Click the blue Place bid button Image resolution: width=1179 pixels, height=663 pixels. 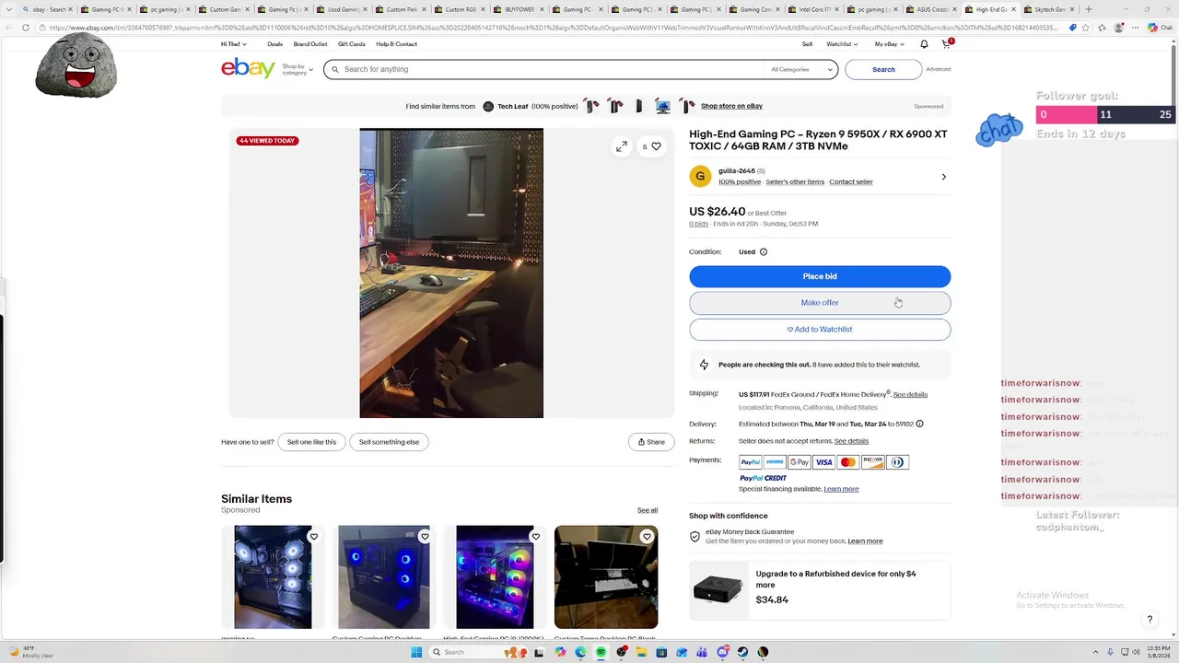(820, 276)
